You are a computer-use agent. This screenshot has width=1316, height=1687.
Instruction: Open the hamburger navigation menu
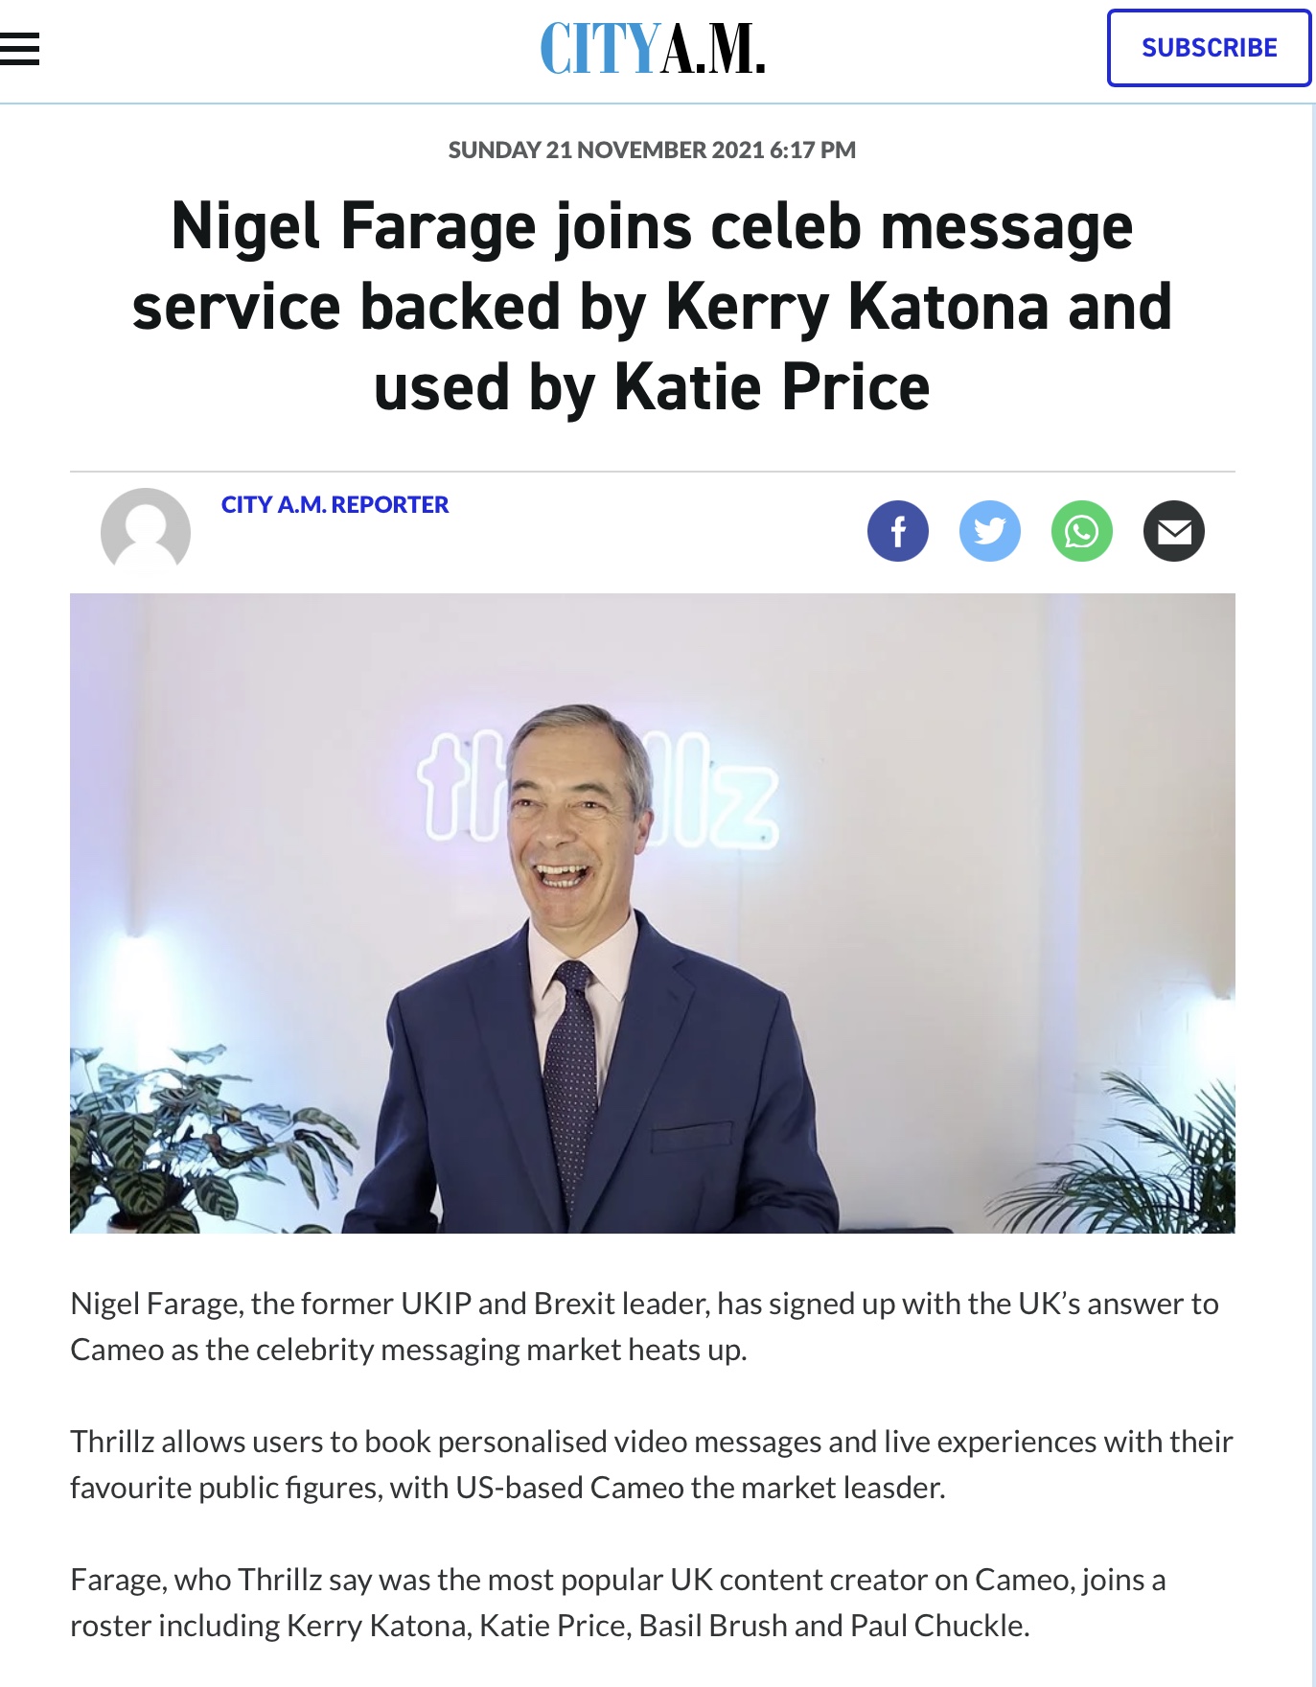[x=19, y=49]
